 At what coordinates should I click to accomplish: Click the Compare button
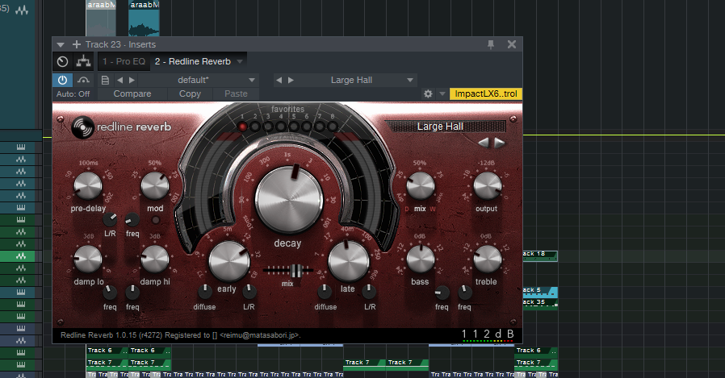point(132,93)
